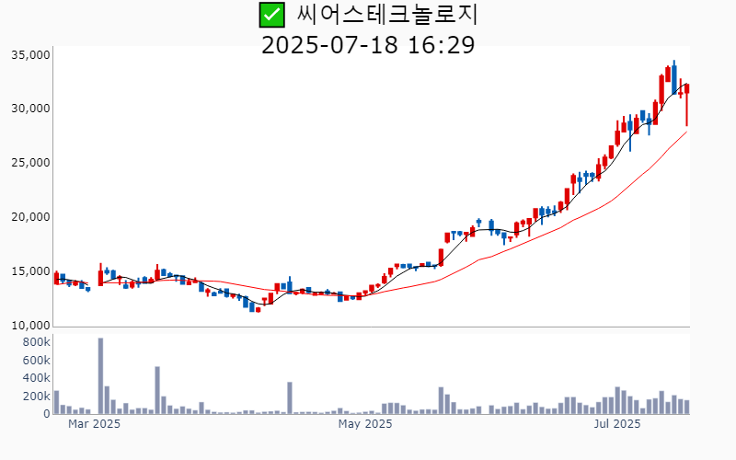
Task: Click the timestamp 2025-07-18 16:29
Action: 368,45
